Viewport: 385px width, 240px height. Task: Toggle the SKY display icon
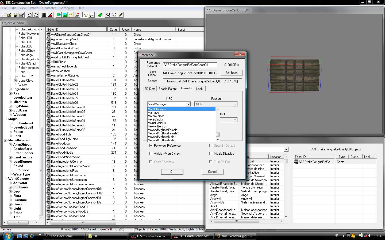(92, 15)
